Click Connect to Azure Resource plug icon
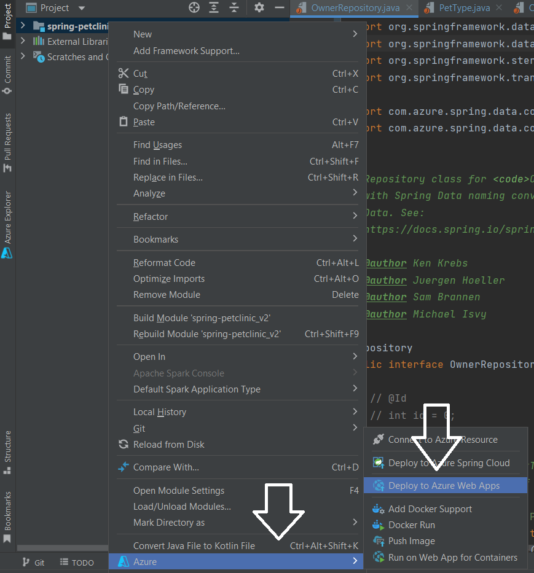The image size is (534, 573). coord(378,439)
